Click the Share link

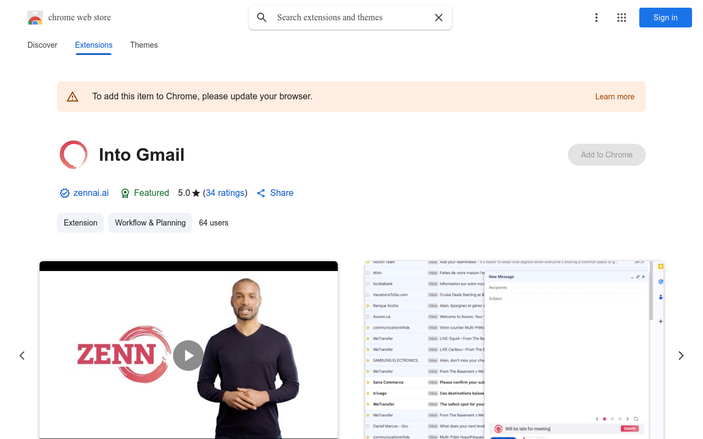click(275, 193)
